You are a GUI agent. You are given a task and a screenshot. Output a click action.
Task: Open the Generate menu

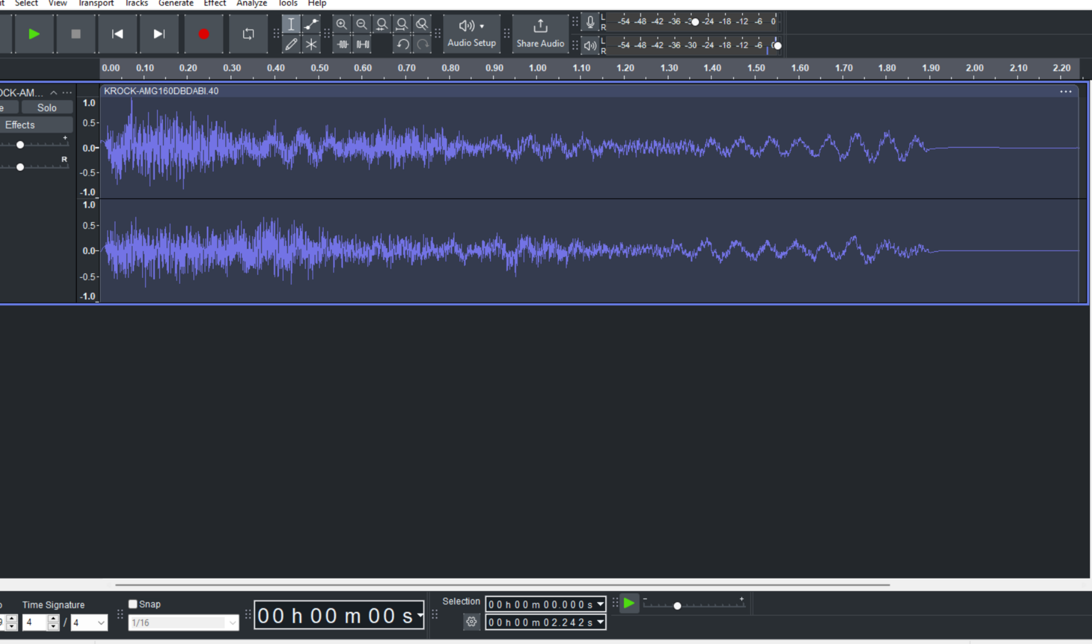pos(176,4)
